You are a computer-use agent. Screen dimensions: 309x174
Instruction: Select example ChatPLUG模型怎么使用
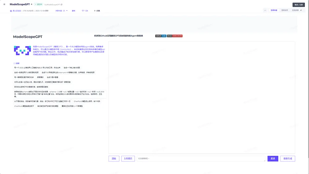point(87,101)
